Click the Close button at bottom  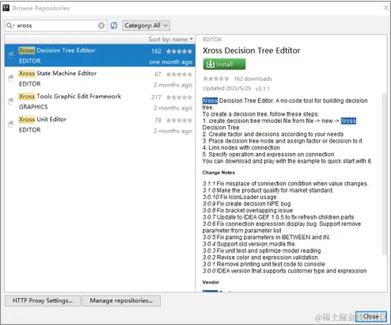tap(371, 316)
